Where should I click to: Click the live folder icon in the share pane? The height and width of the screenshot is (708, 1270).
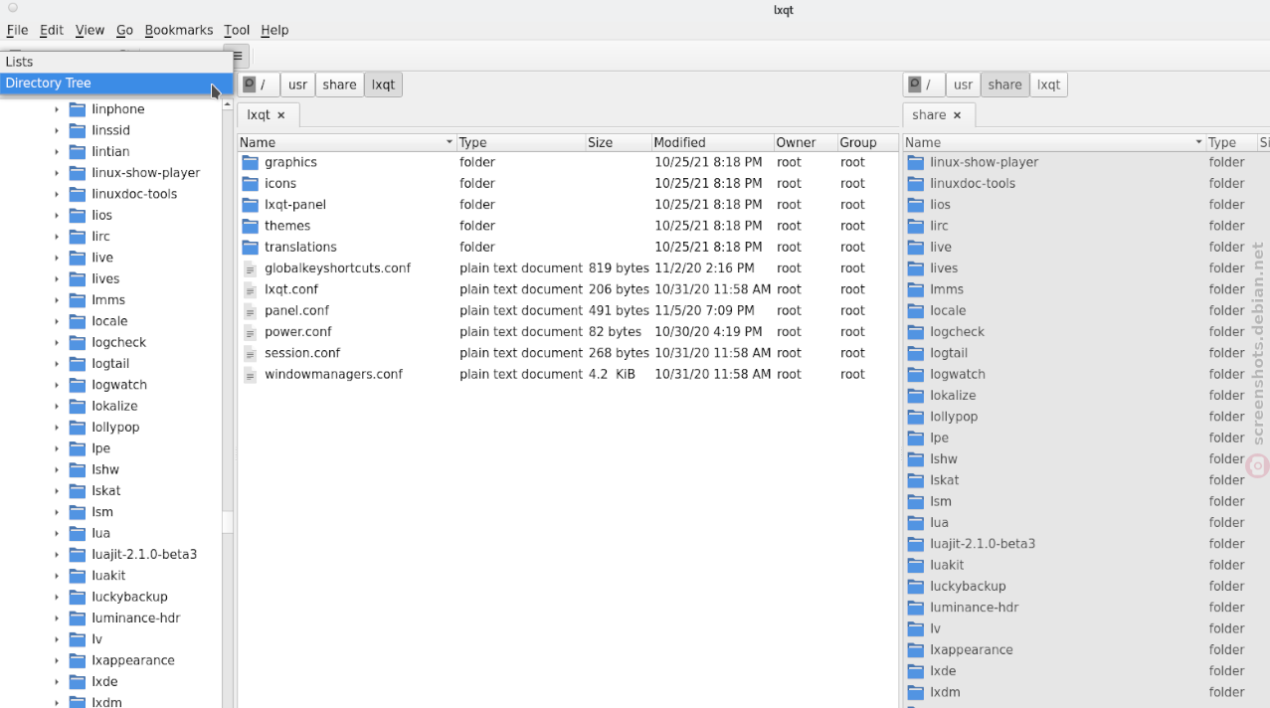(x=916, y=247)
